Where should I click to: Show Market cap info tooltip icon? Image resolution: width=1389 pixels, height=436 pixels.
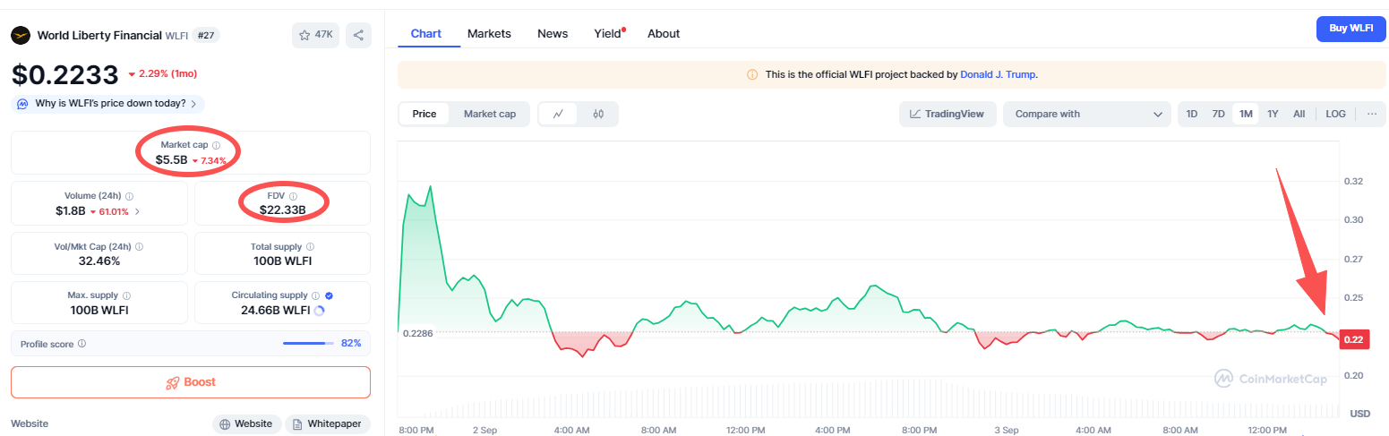pos(217,144)
